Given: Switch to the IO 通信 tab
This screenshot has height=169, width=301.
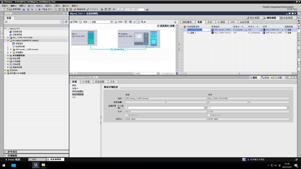Looking at the screenshot, I should (221, 22).
